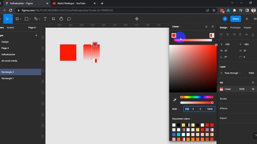Open the Stroke section
The height and width of the screenshot is (144, 257).
point(223,99)
